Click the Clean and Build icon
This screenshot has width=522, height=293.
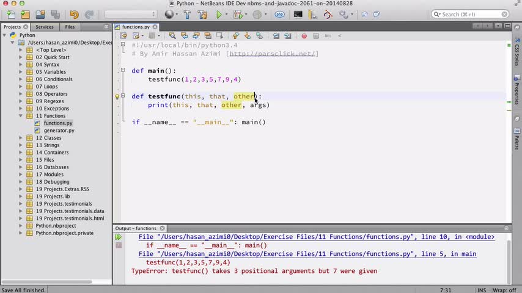pos(202,14)
